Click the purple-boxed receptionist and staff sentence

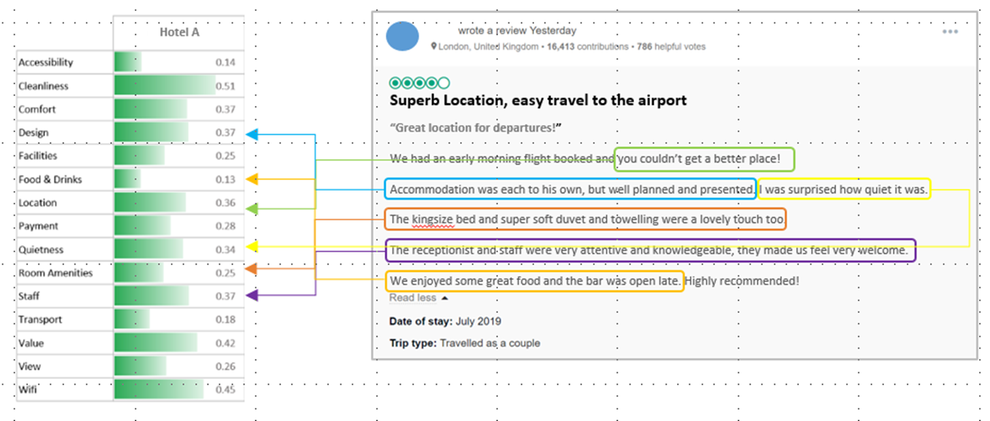pyautogui.click(x=650, y=250)
